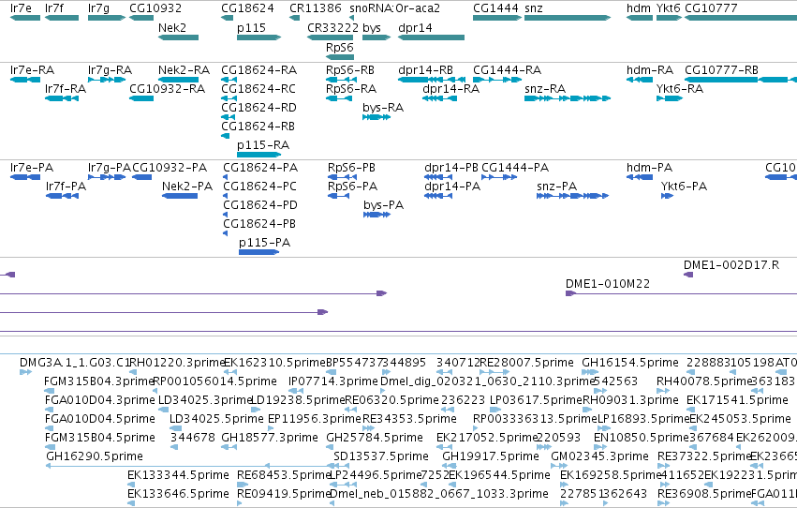
Task: Open the IP07714.3prime EST
Action: tap(296, 391)
